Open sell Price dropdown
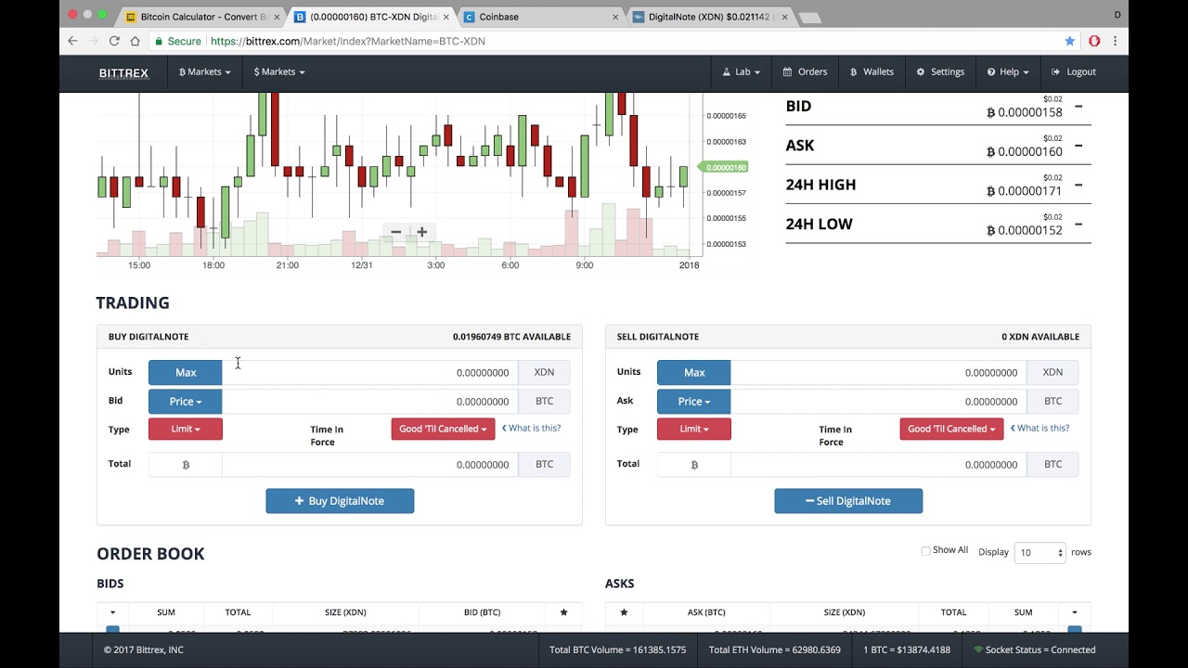 point(694,402)
